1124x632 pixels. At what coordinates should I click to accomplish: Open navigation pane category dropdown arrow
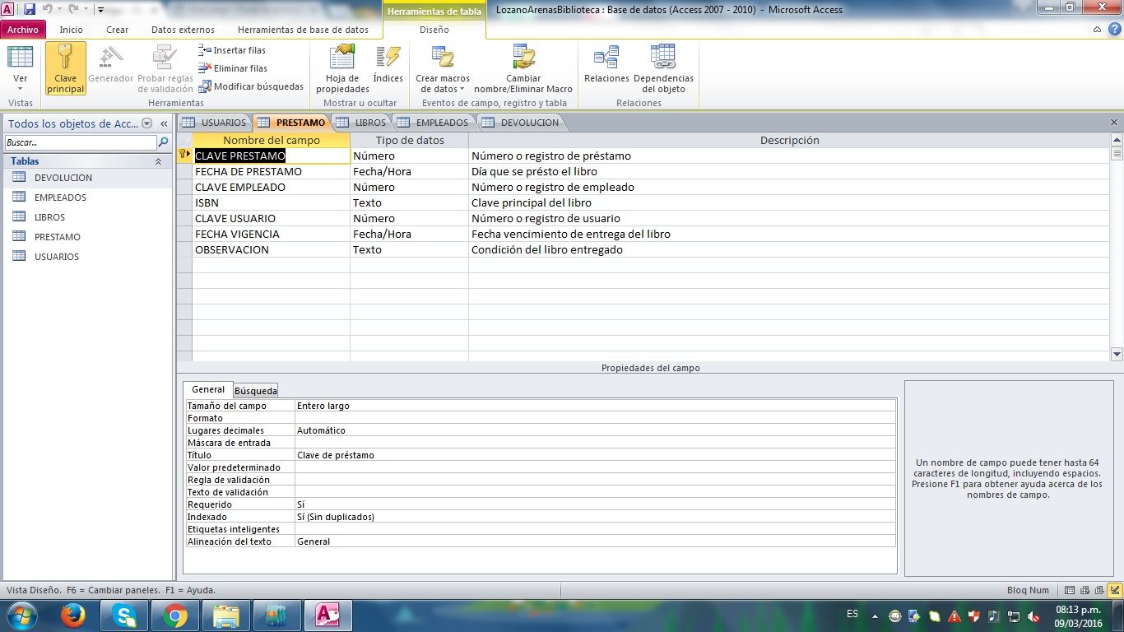[147, 123]
